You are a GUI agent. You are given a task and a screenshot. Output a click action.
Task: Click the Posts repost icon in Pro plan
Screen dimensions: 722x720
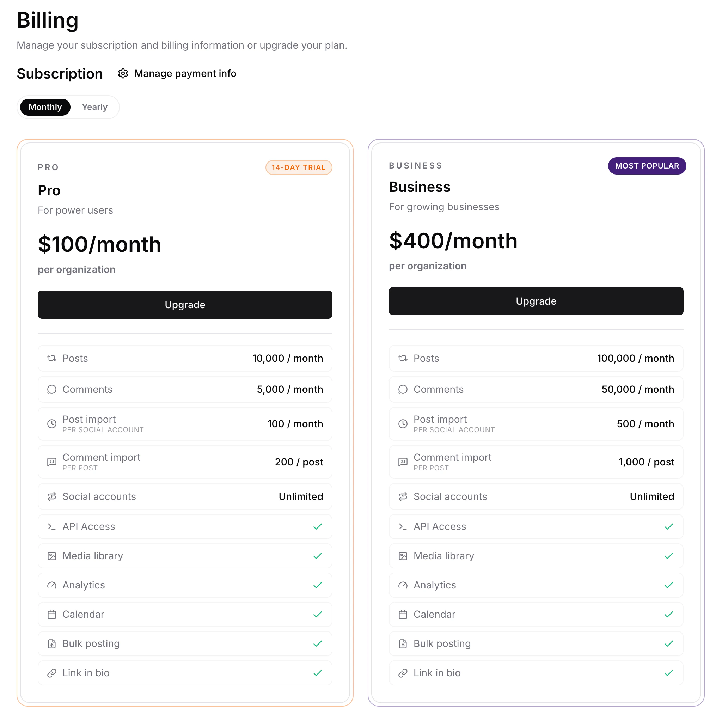[x=52, y=359]
